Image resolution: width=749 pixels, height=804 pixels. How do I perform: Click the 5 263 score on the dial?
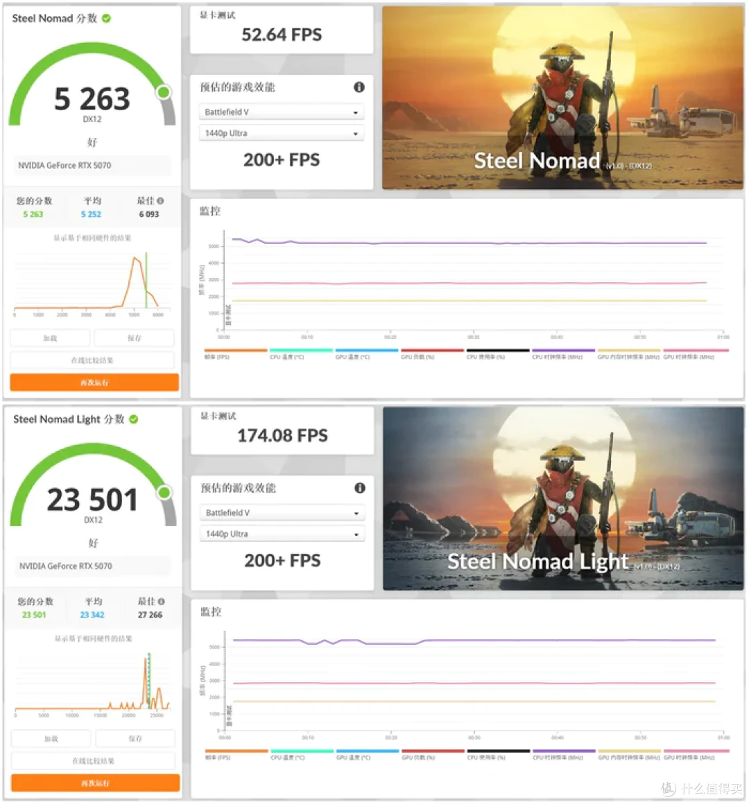point(92,99)
